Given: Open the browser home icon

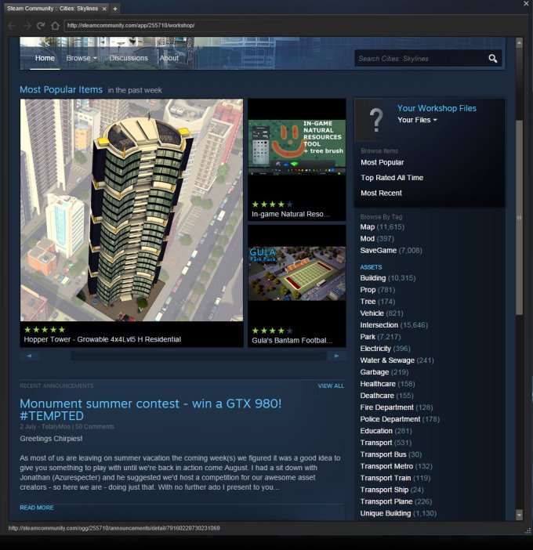Looking at the screenshot, I should (x=55, y=26).
